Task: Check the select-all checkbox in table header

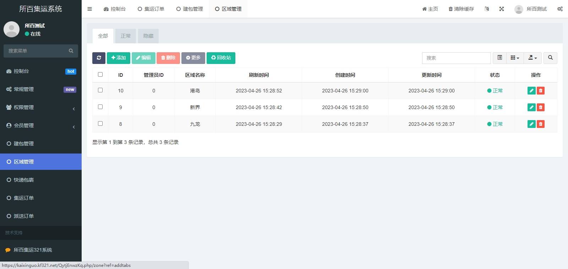Action: (100, 75)
